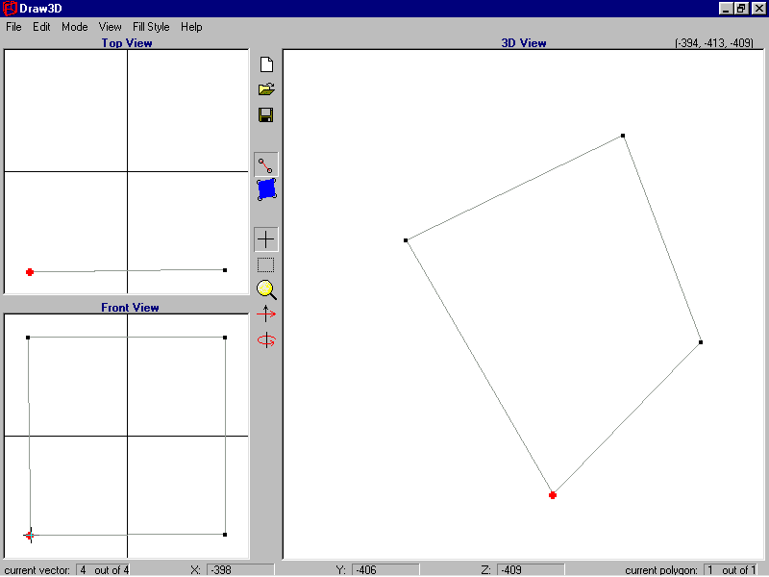Select the line/vector drawing mode icon
The width and height of the screenshot is (769, 577).
pos(266,164)
